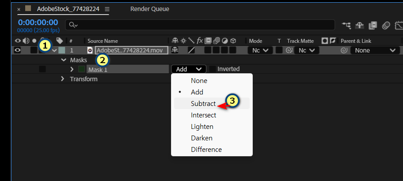Viewport: 403px width, 181px height.
Task: Toggle the Preserve Transparency T box on layer 1
Action: click(279, 50)
